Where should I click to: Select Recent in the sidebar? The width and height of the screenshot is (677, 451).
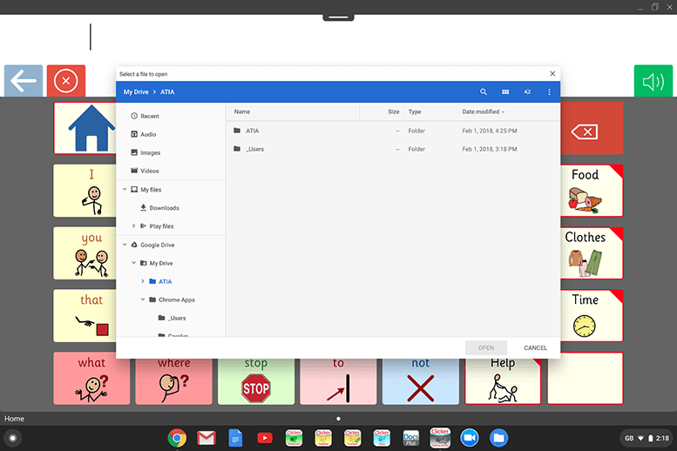click(149, 116)
